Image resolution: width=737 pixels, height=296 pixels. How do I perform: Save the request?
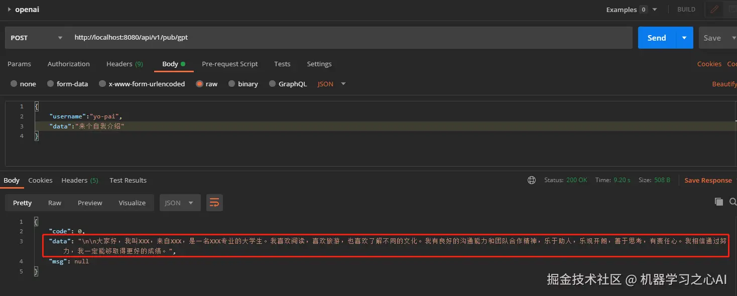coord(712,38)
